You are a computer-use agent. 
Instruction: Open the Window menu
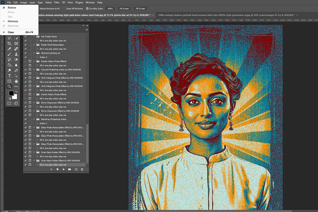coord(90,2)
